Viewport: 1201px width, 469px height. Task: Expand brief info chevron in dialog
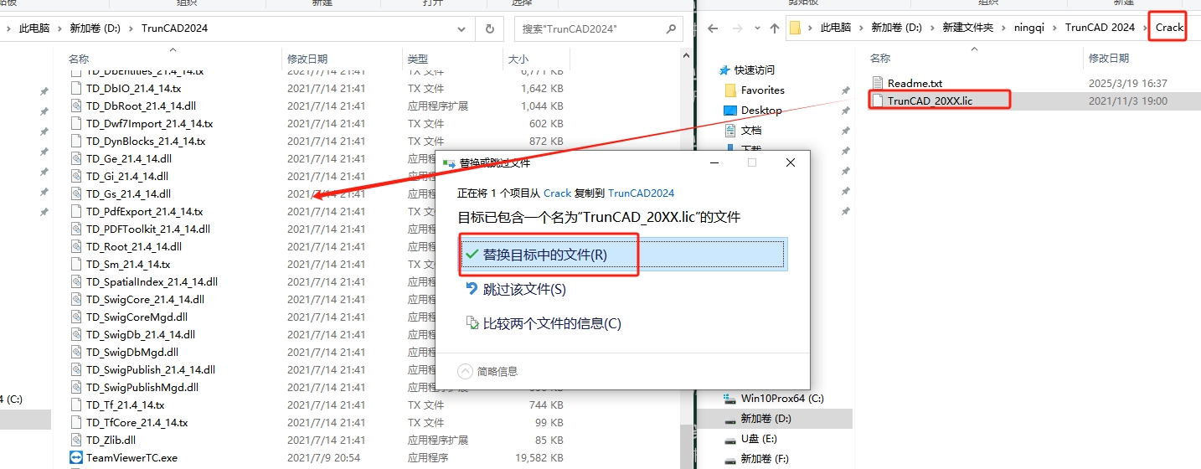465,371
